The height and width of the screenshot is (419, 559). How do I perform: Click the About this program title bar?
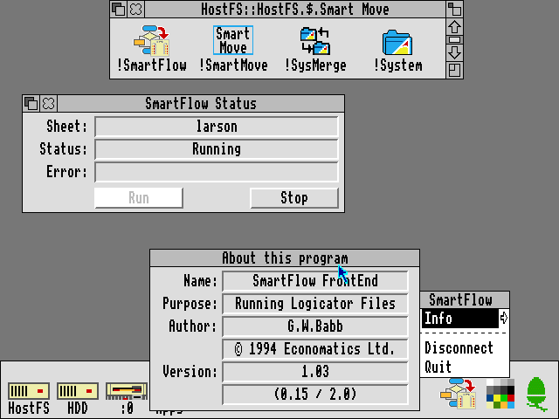[x=285, y=258]
